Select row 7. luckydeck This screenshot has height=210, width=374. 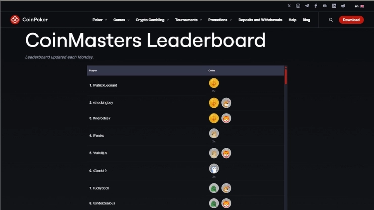(185, 188)
